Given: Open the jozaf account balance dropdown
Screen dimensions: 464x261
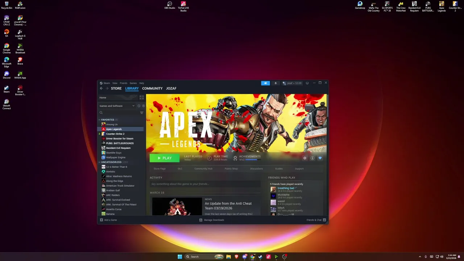Looking at the screenshot, I should point(292,83).
